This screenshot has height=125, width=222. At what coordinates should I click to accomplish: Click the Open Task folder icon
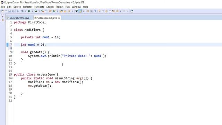pyautogui.click(x=65, y=11)
